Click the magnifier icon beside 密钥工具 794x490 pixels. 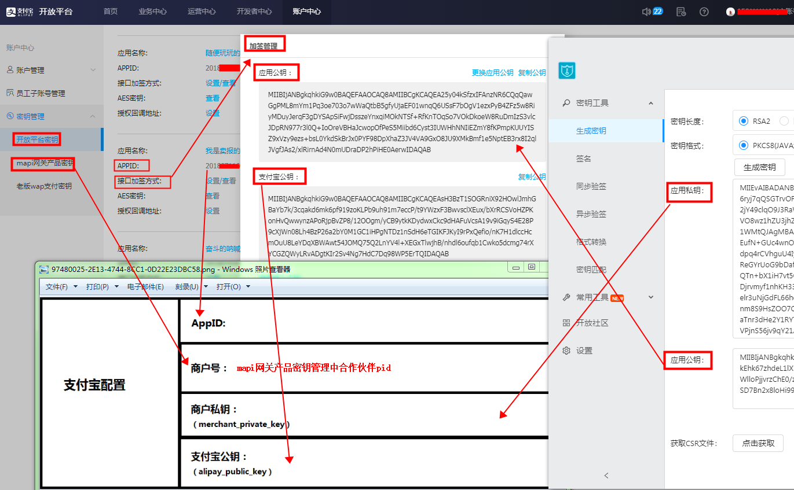[566, 103]
